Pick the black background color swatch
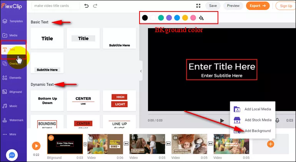 coord(145,18)
